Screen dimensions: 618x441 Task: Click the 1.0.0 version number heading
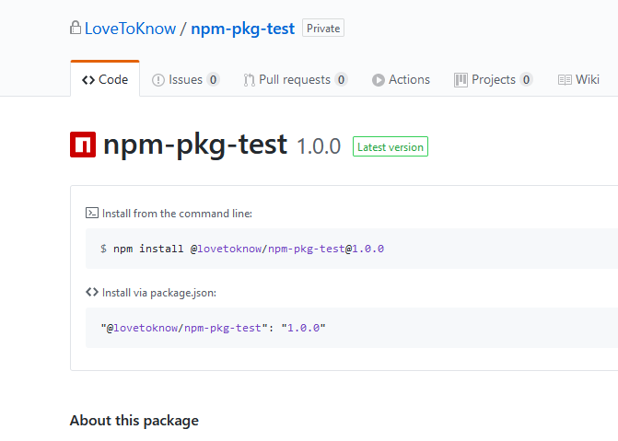tap(319, 146)
